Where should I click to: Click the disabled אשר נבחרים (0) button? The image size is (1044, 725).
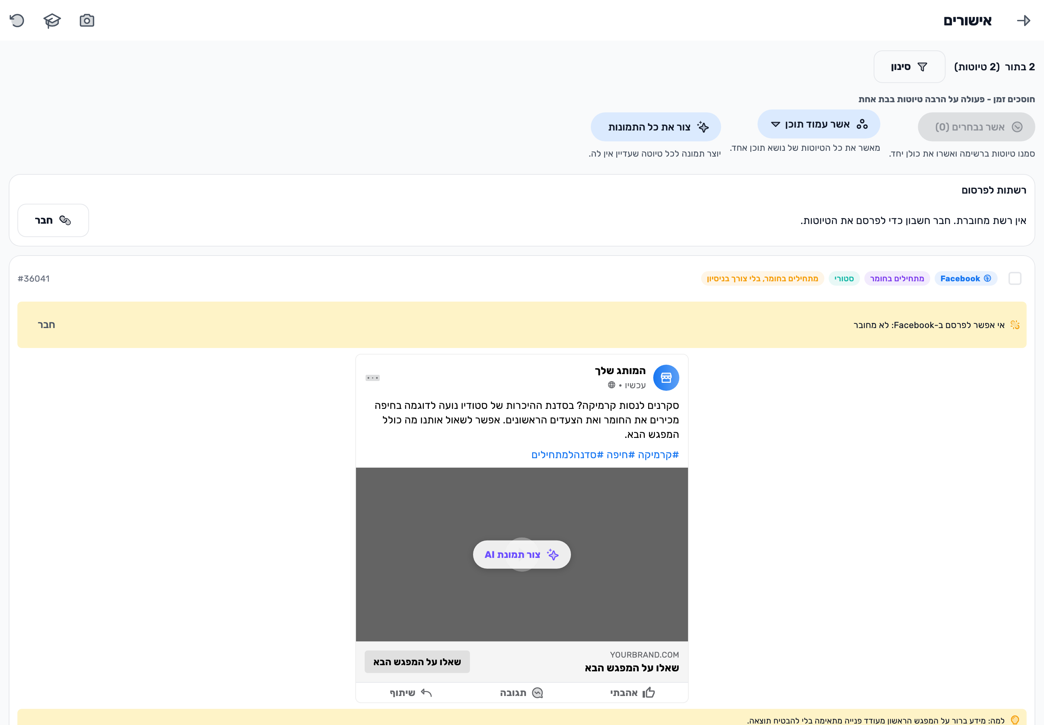976,127
